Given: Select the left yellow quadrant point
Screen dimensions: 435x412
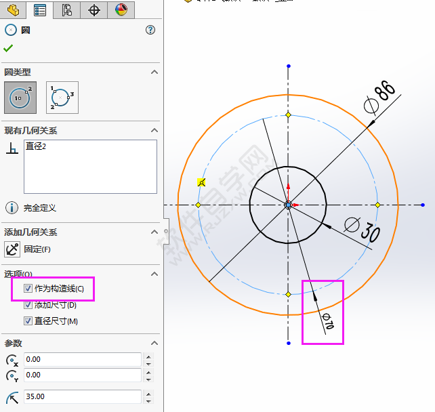Looking at the screenshot, I should click(x=198, y=205).
